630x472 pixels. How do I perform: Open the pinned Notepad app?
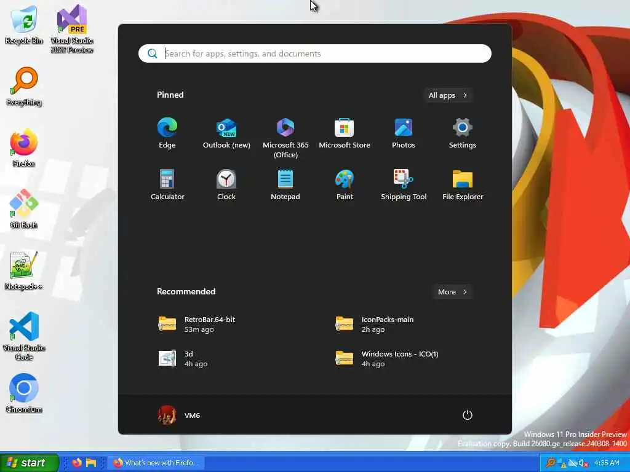click(x=285, y=185)
